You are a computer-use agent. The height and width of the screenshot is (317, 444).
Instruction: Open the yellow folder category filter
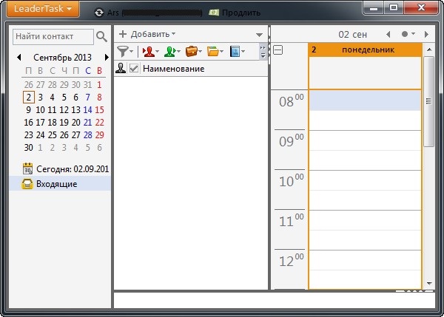(214, 51)
